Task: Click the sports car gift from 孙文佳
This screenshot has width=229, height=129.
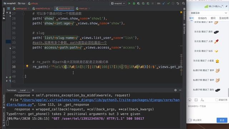Action: [x=216, y=32]
